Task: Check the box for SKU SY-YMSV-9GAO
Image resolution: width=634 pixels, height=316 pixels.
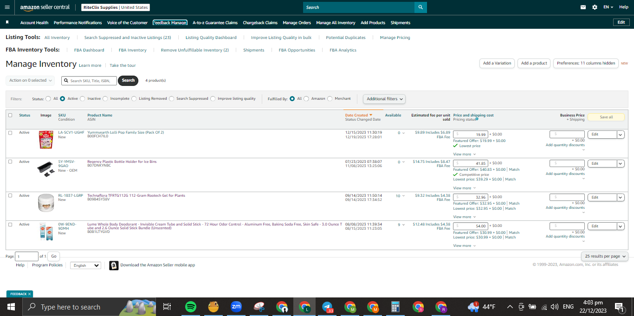Action: coord(10,162)
